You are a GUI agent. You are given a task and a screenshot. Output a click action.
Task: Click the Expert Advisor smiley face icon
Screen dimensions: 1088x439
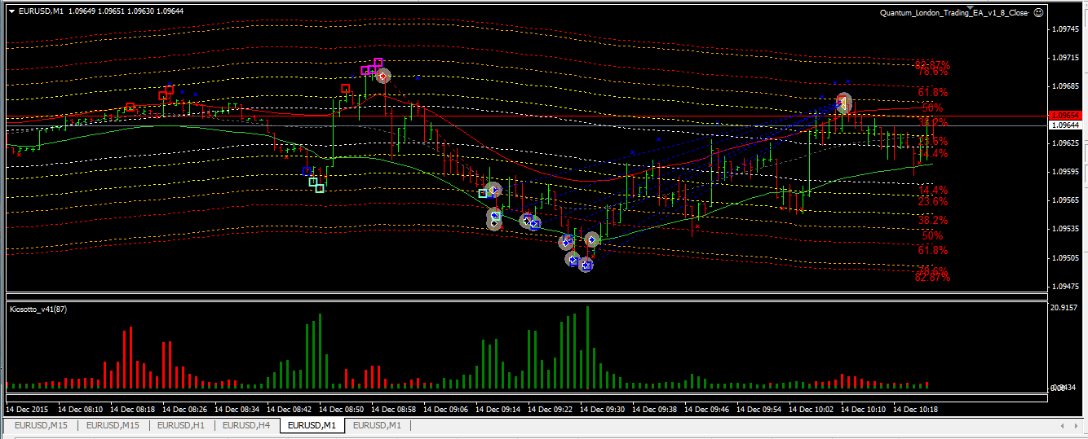click(x=1038, y=13)
